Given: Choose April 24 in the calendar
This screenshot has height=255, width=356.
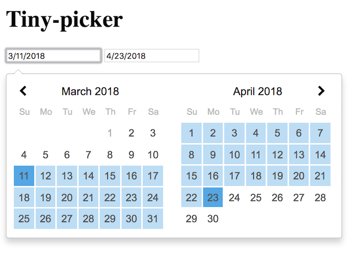Looking at the screenshot, I should pyautogui.click(x=234, y=198).
